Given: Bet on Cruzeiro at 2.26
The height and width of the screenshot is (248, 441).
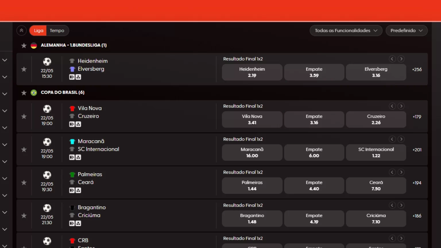Looking at the screenshot, I should [x=376, y=119].
